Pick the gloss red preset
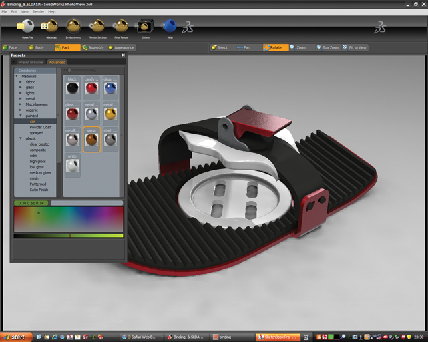 point(73,114)
